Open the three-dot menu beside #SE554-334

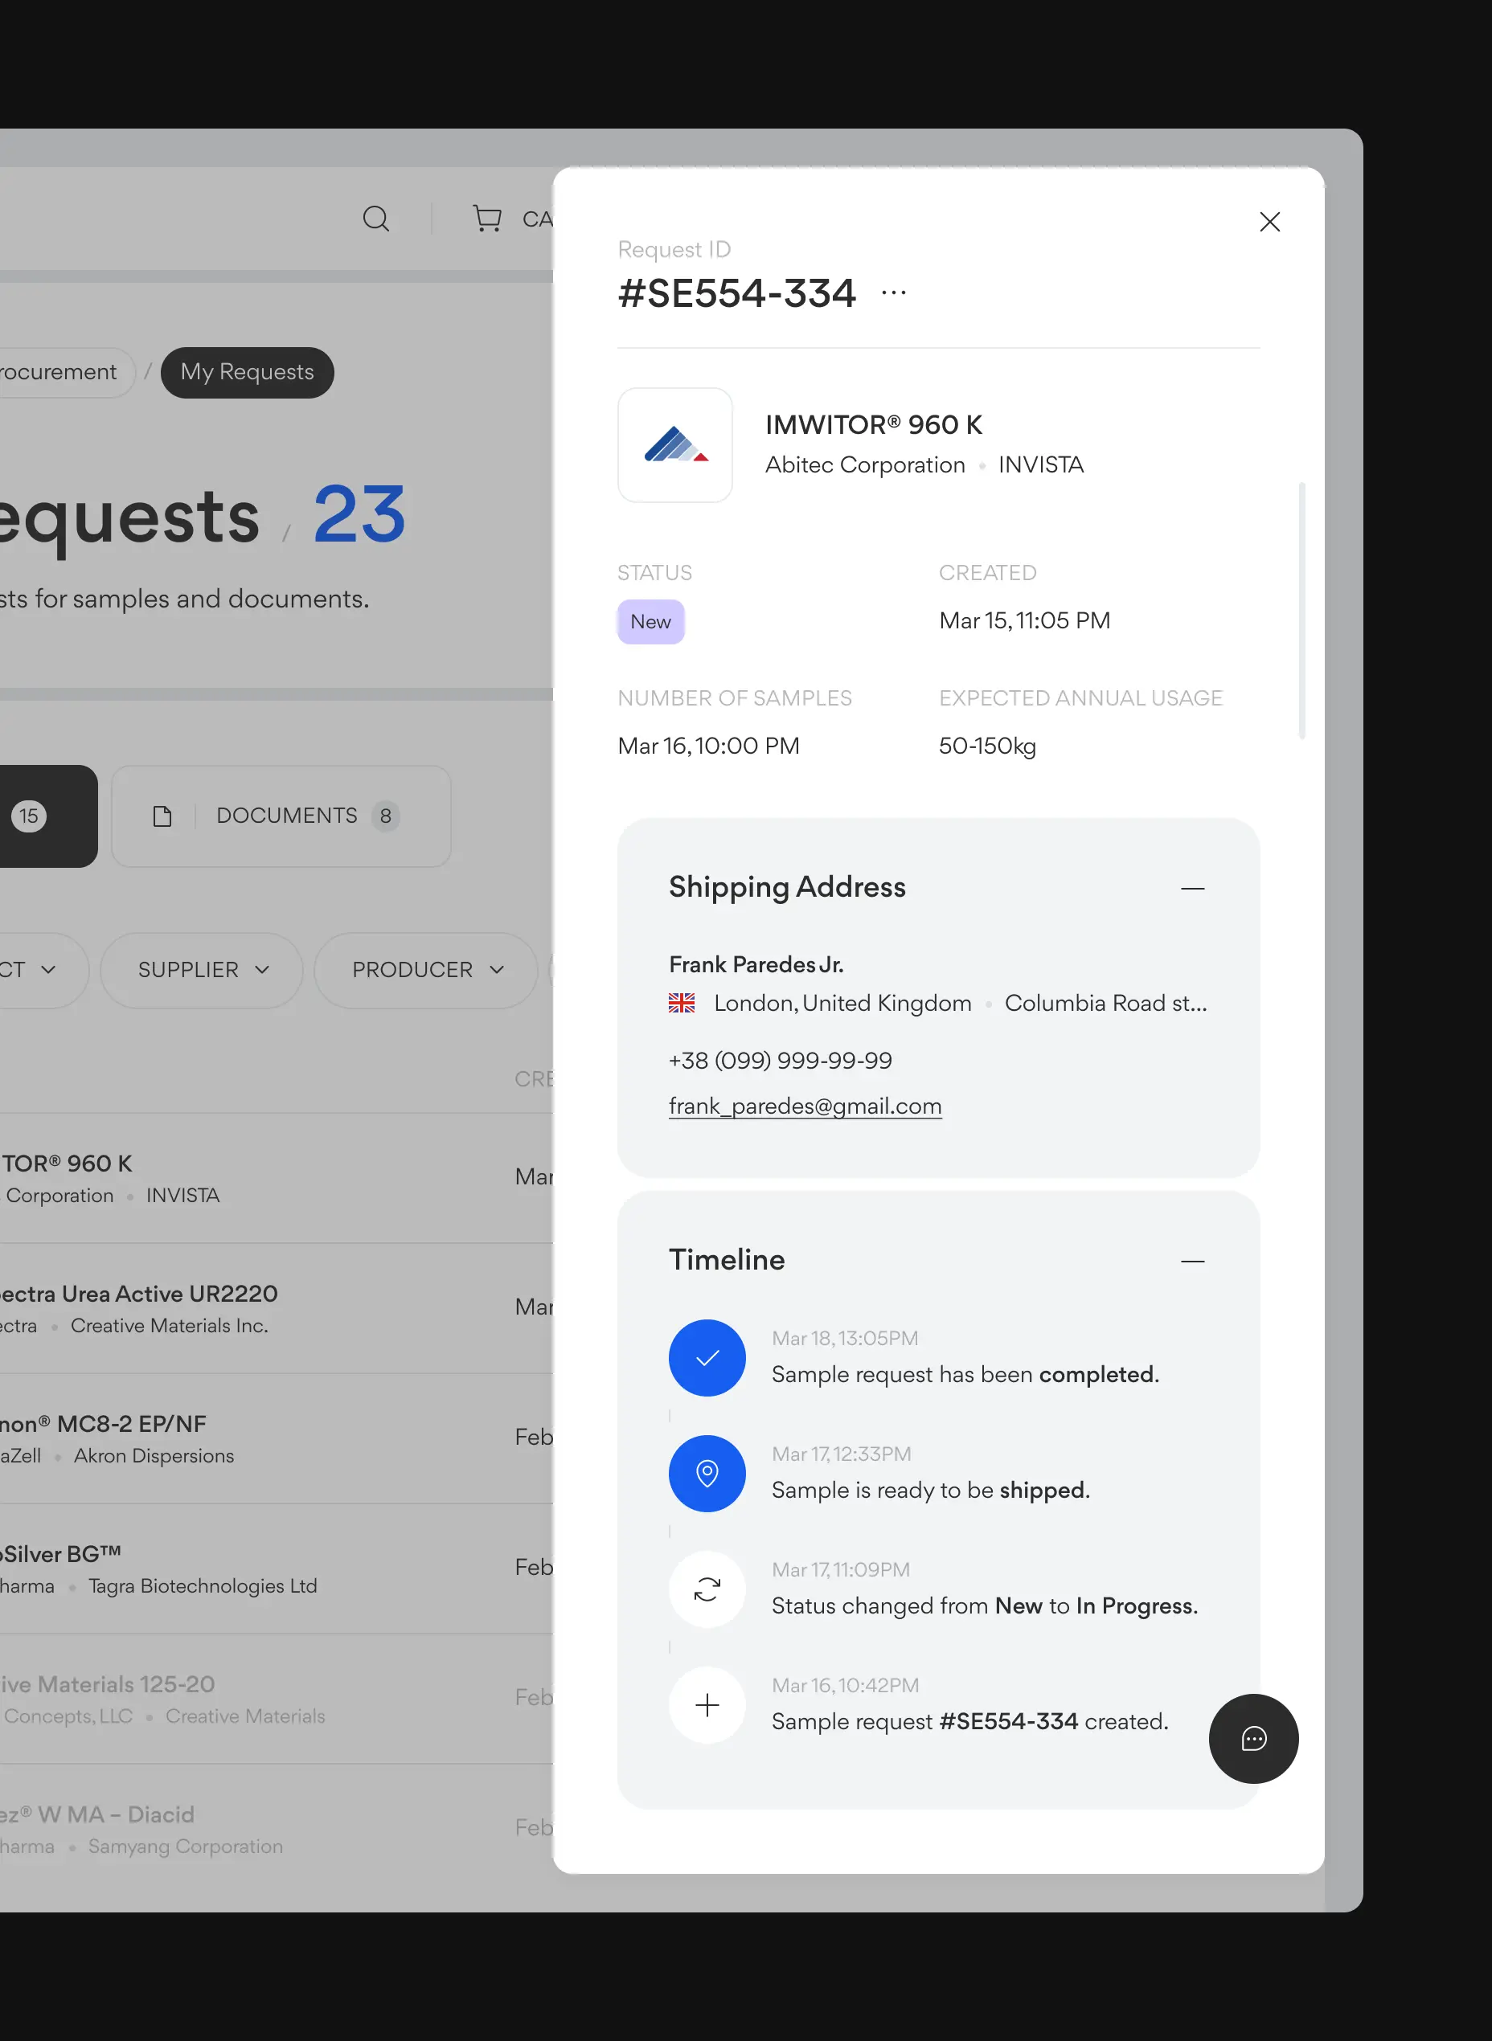click(x=893, y=292)
